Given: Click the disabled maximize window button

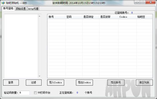Looking at the screenshot, I should [x=143, y=2].
